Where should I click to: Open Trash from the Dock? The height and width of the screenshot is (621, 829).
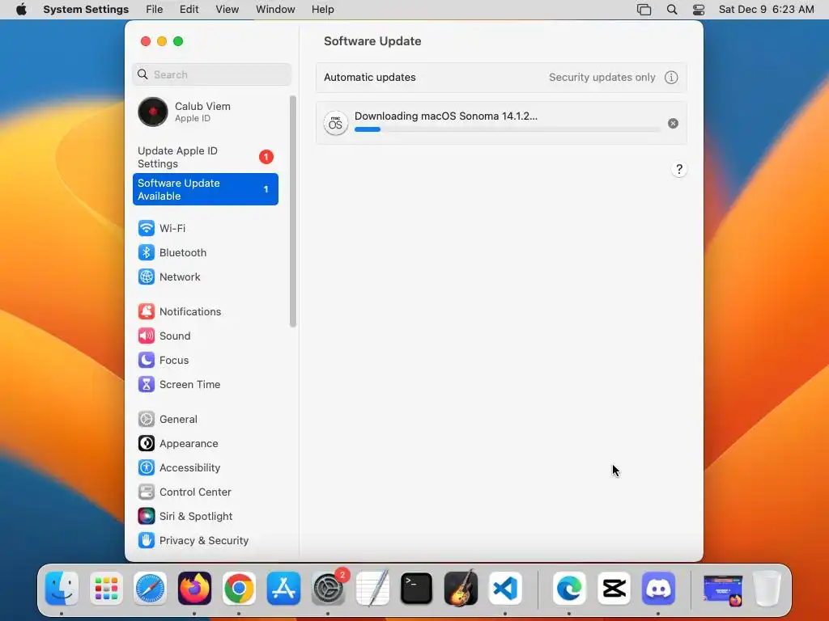point(767,588)
